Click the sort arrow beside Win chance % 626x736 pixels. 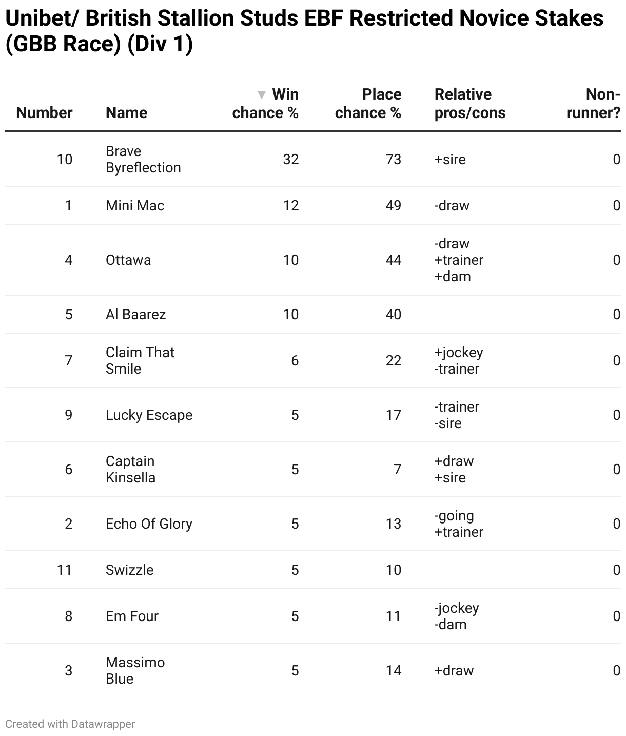262,95
